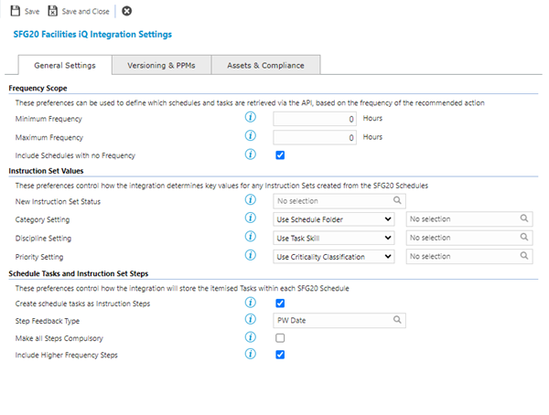Open the Category Setting info icon
The width and height of the screenshot is (549, 415).
[250, 218]
